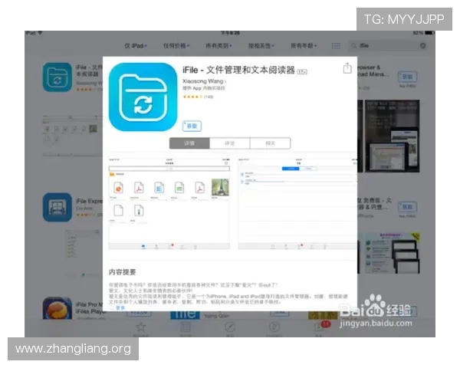Select the 详情 details tab
The image size is (460, 368).
(189, 143)
